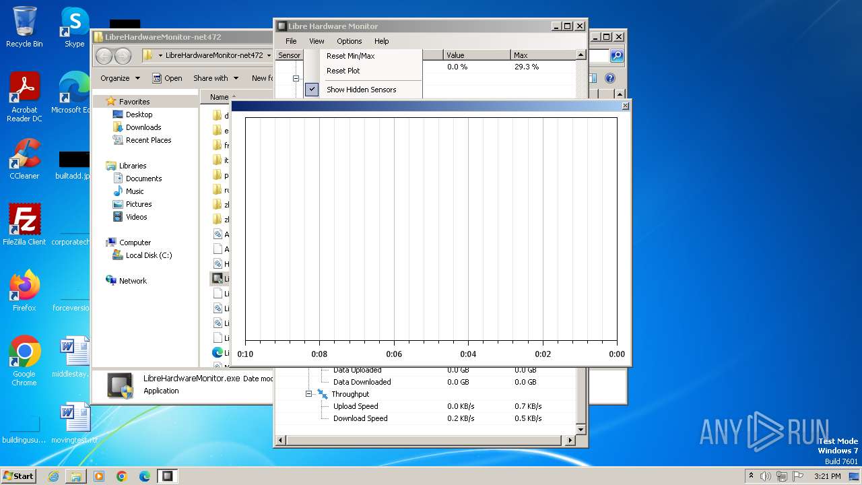Open middlestay Word document icon
This screenshot has height=485, width=862.
tap(73, 357)
